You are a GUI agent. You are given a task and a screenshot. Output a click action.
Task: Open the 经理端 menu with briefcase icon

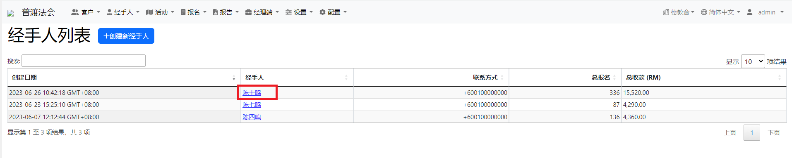pyautogui.click(x=262, y=12)
